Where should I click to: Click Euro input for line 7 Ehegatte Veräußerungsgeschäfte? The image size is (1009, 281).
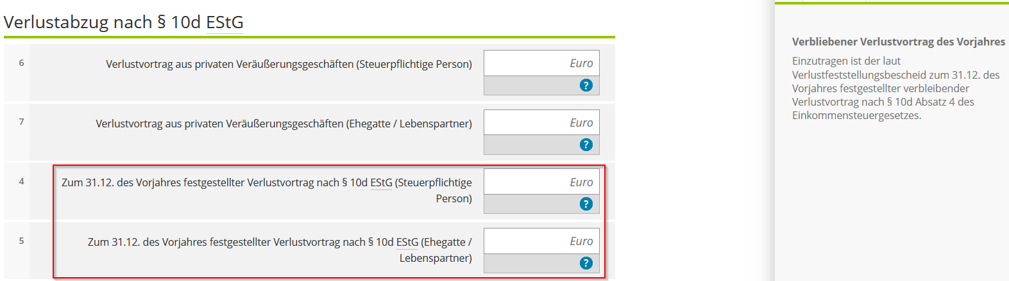point(541,122)
